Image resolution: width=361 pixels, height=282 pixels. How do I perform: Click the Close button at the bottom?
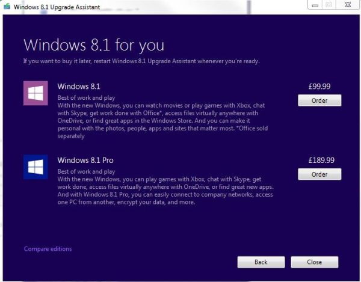(x=315, y=262)
